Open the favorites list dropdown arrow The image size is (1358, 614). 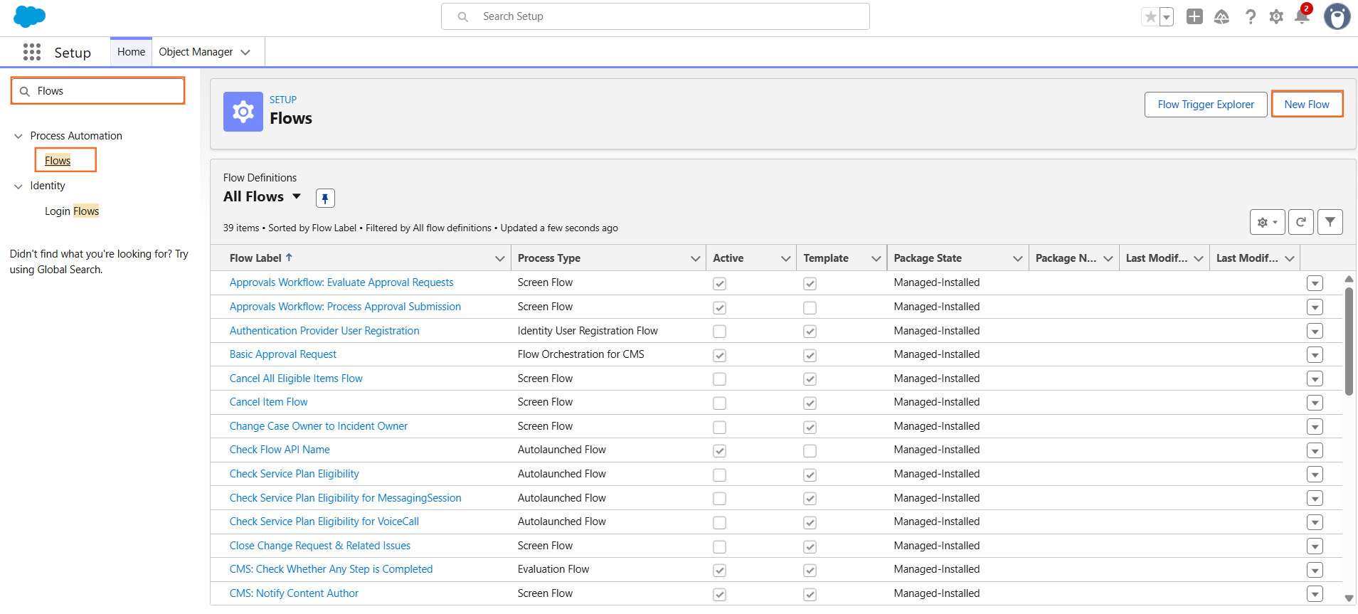tap(1167, 16)
